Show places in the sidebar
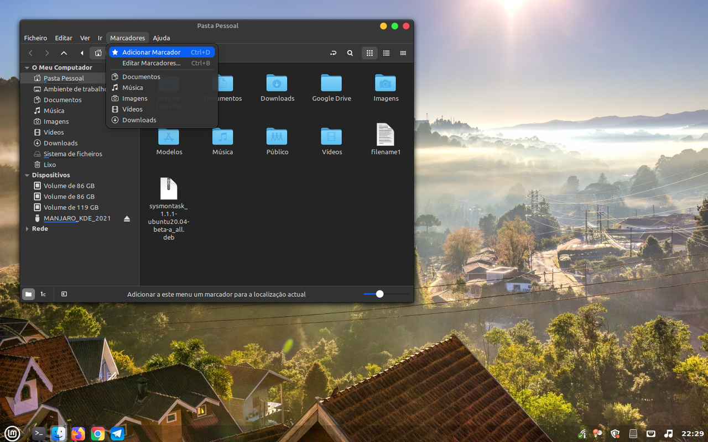 pos(28,294)
